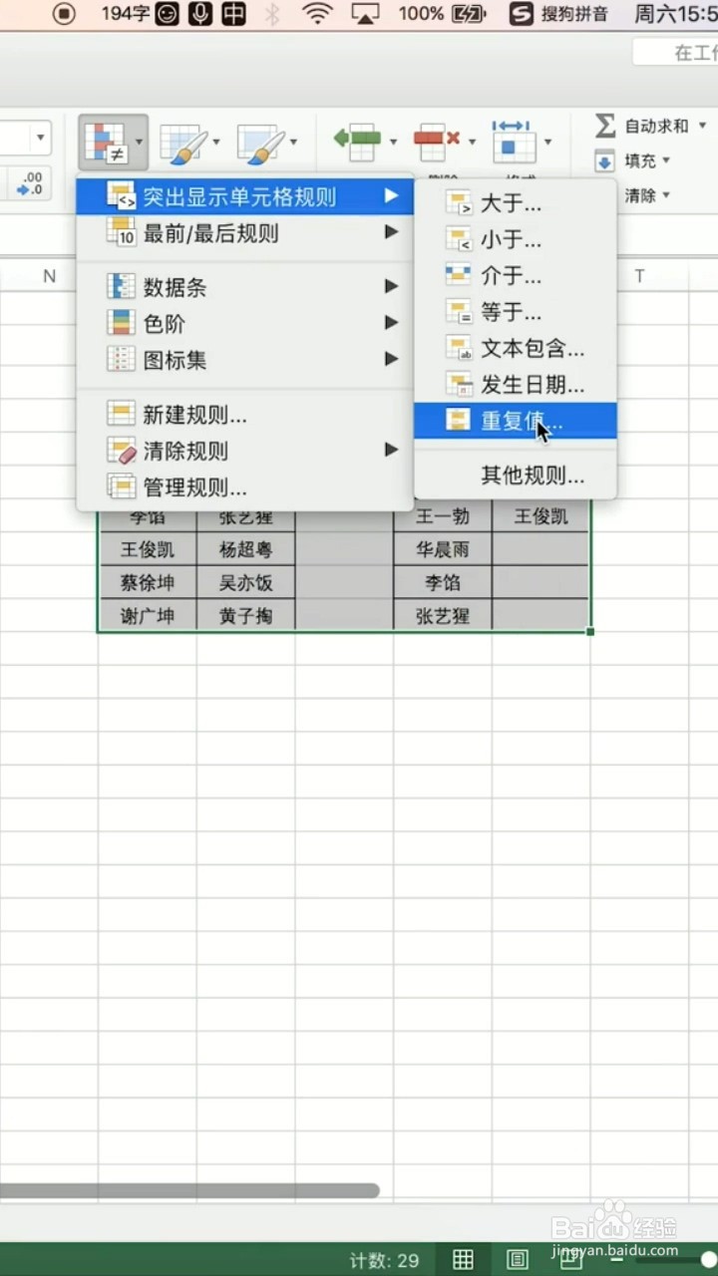The image size is (718, 1276).
Task: Click the AirPlay menu bar icon
Action: 366,14
